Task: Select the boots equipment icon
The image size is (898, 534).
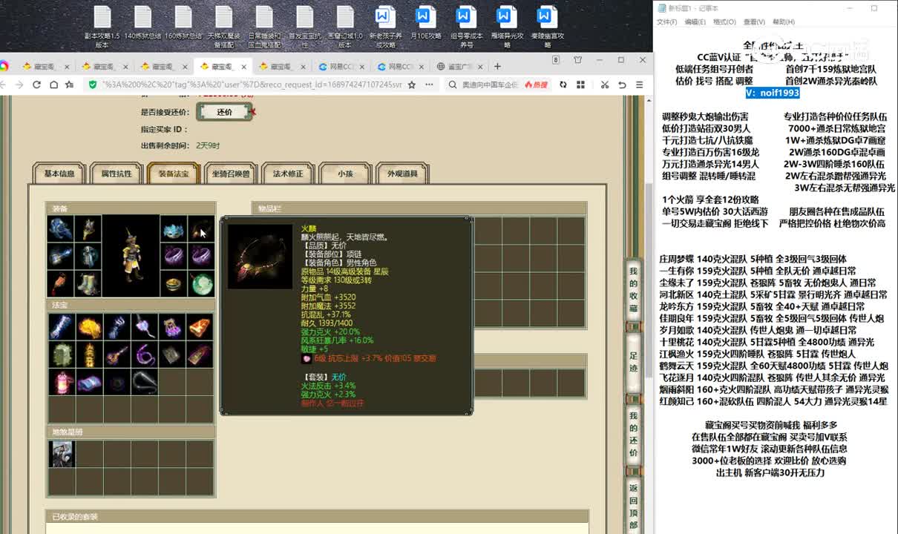Action: coord(88,284)
